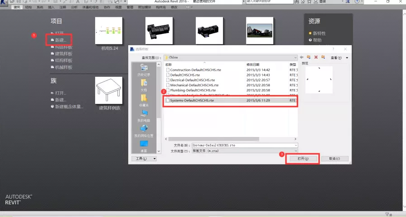Viewport: 406px width, 217px height.
Task: Switch to the 插入 ribbon tab
Action: (x=51, y=7)
